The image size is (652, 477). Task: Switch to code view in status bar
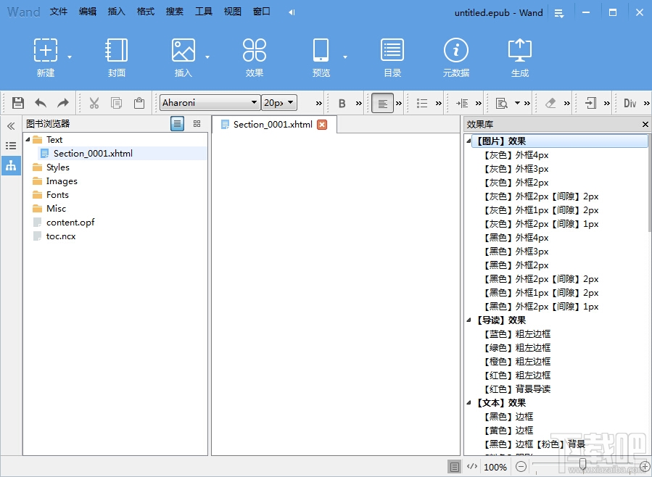(471, 467)
